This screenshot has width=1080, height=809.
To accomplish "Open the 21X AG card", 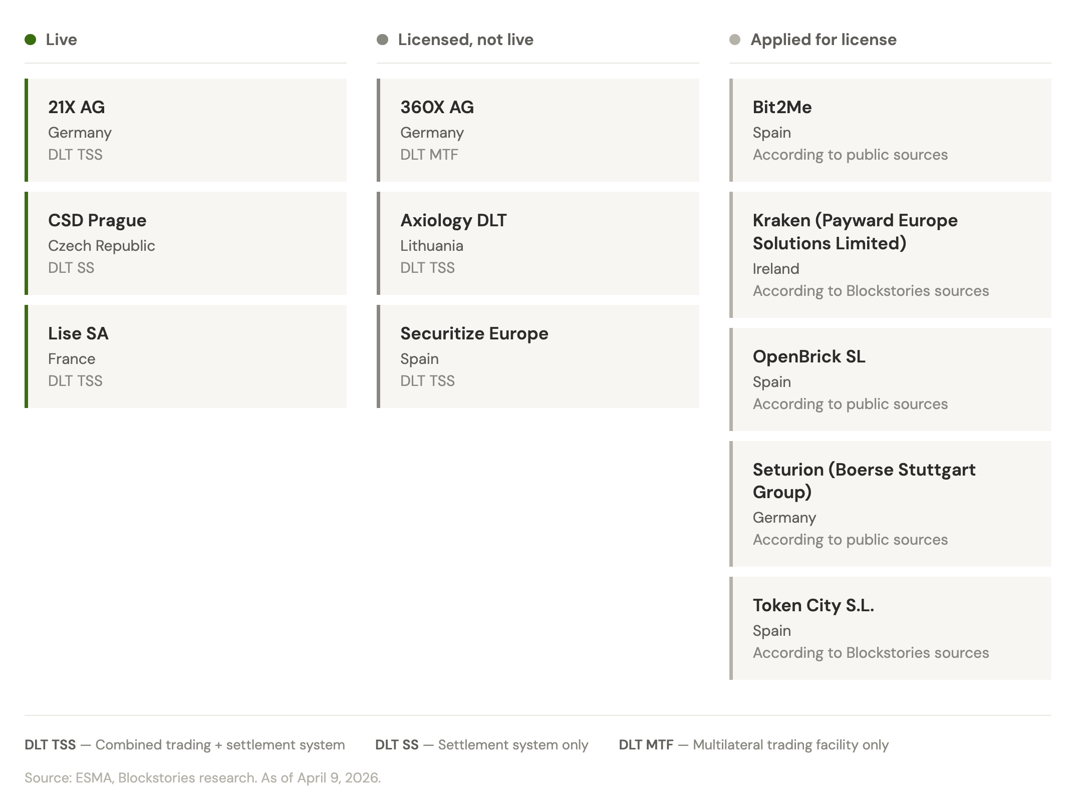I will (x=185, y=130).
